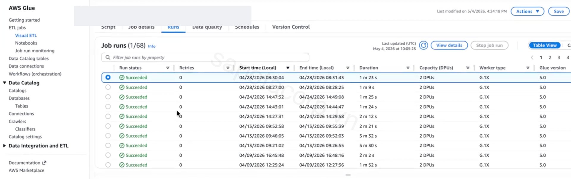
Task: Click View details button
Action: tap(449, 45)
